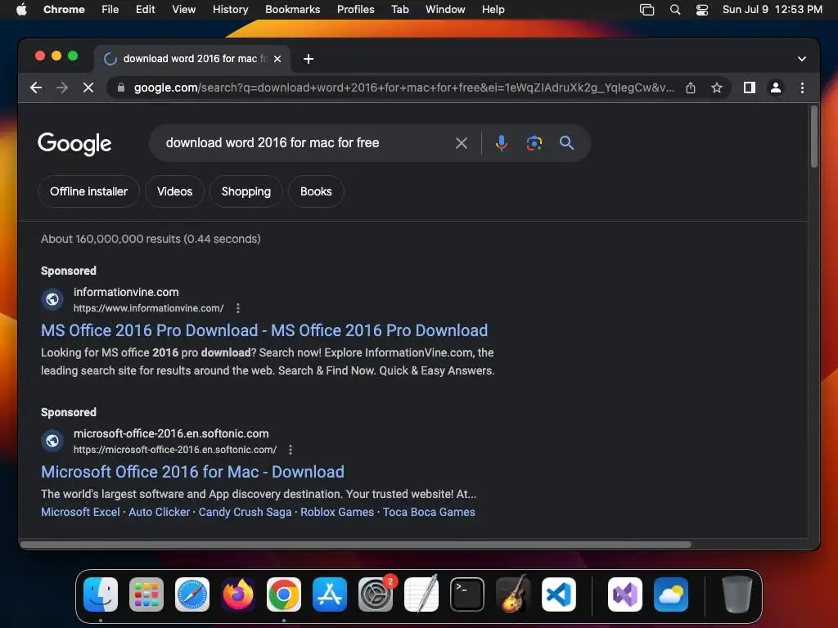Open Visual Studio Code from the Dock
Viewport: 838px width, 628px height.
pos(558,594)
